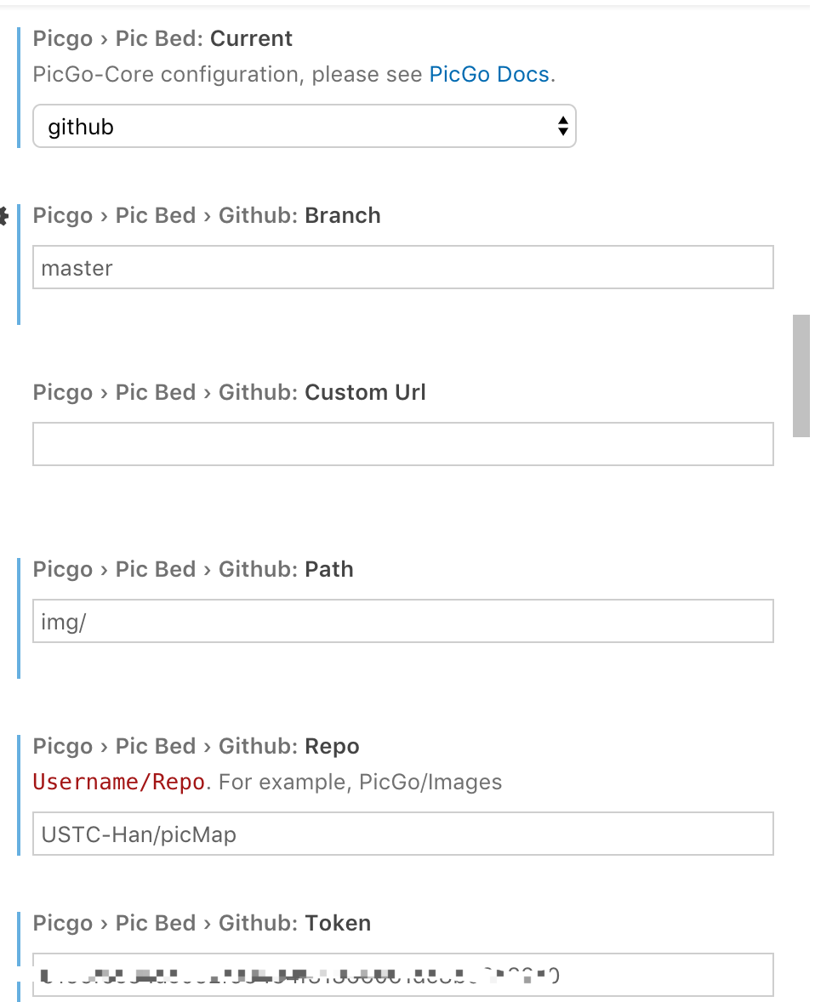Click into the empty Custom Url field

pos(402,444)
